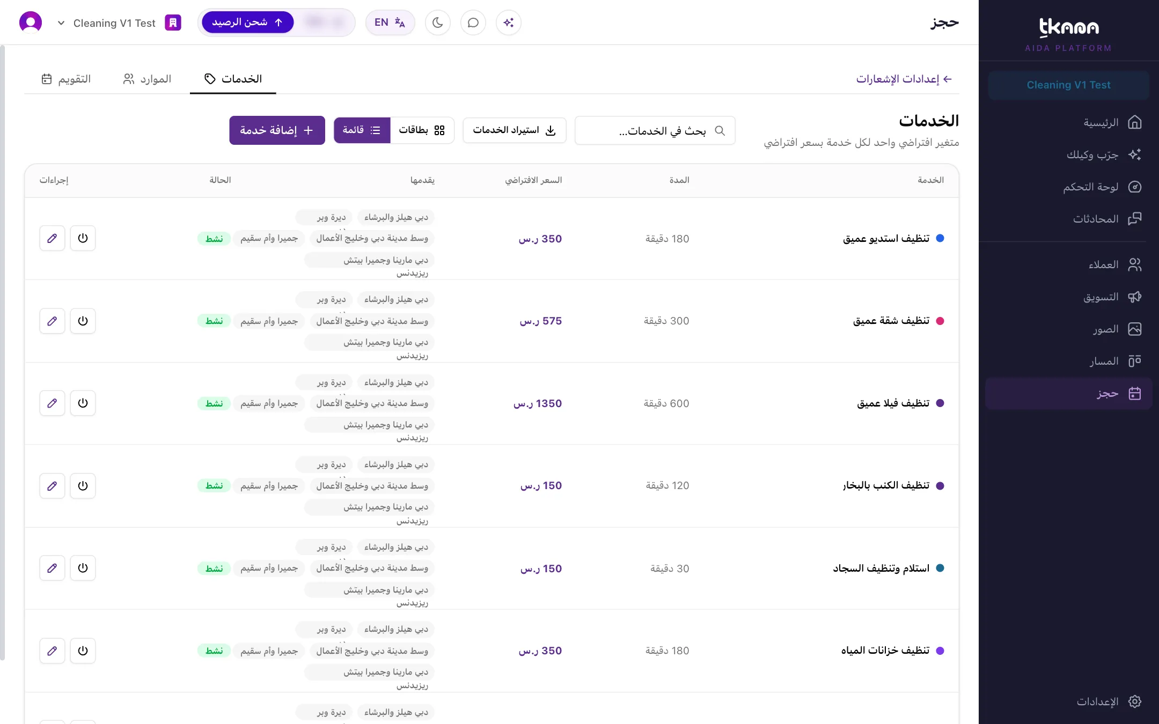The width and height of the screenshot is (1159, 724).
Task: Open the user avatar in top bar
Action: click(31, 23)
